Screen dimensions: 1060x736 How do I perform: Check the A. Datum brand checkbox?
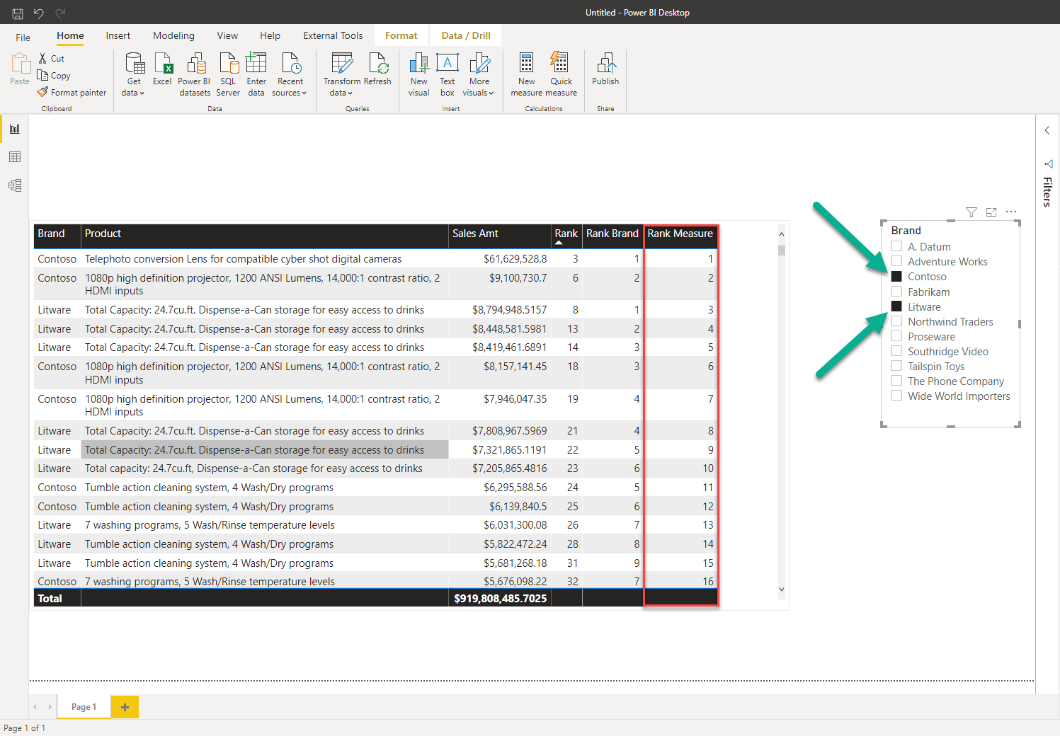(x=896, y=246)
